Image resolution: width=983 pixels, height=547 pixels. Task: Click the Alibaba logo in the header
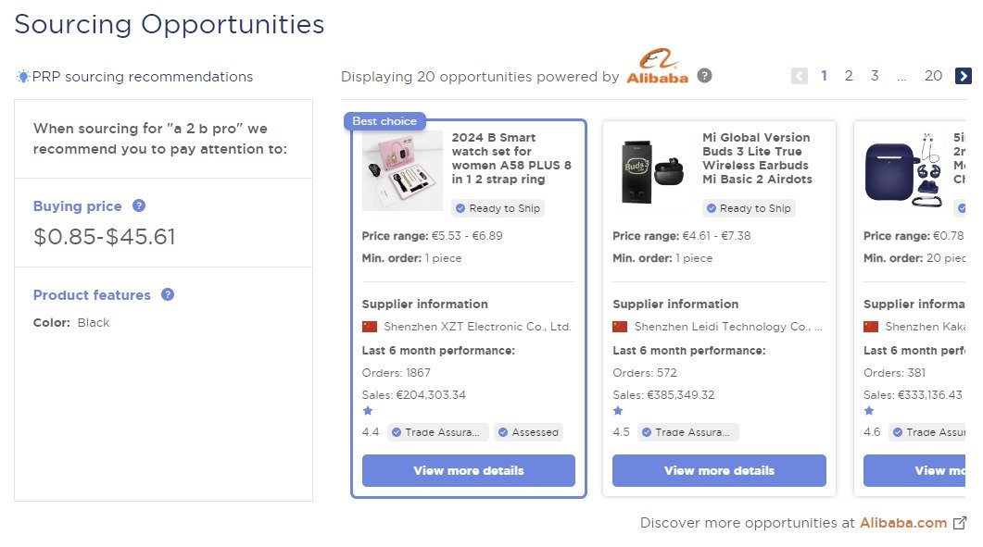657,71
